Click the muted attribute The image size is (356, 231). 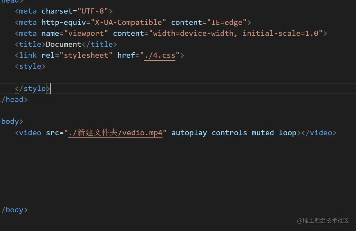262,133
